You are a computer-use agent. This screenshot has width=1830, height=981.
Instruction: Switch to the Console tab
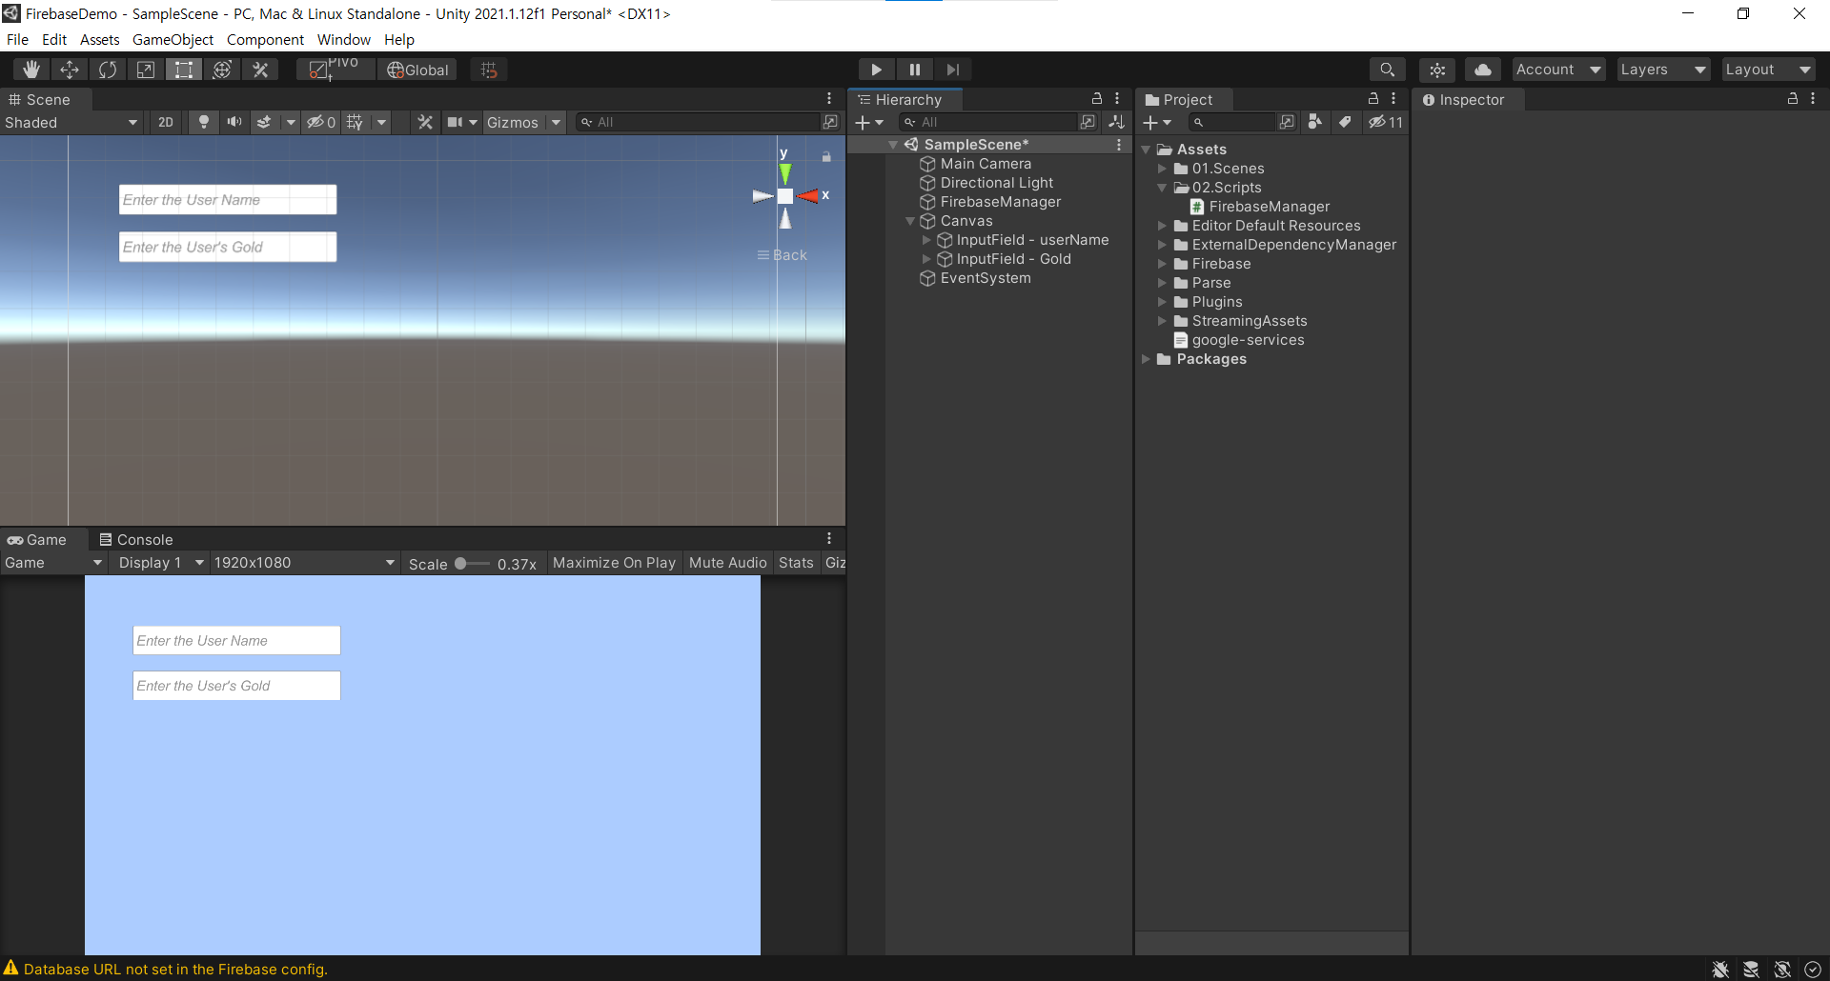coord(136,540)
